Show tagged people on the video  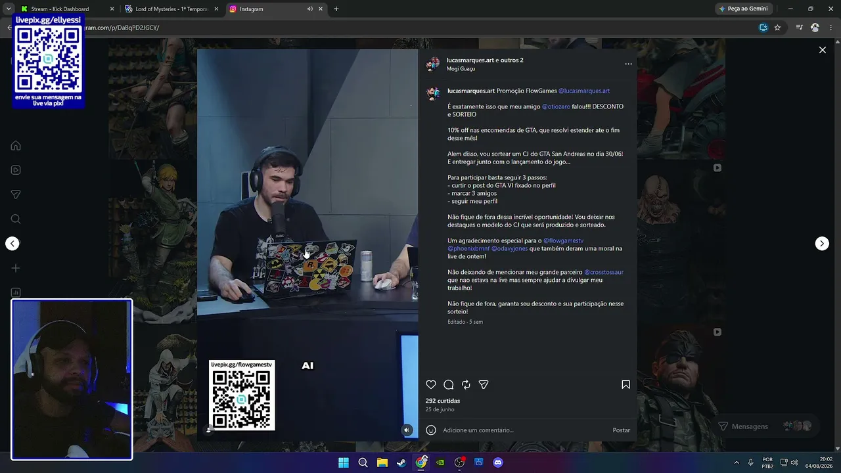209,430
